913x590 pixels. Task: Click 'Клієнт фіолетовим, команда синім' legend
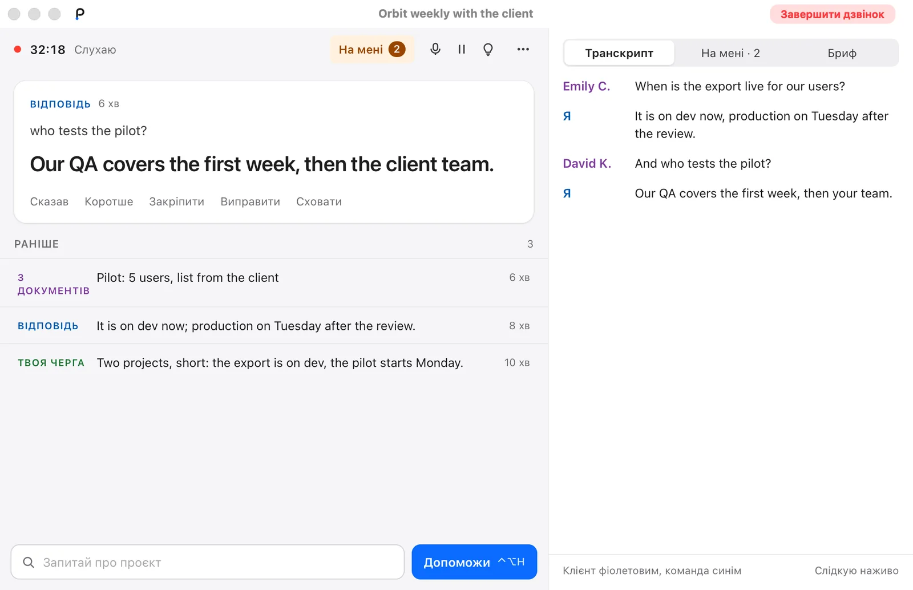[x=652, y=571]
